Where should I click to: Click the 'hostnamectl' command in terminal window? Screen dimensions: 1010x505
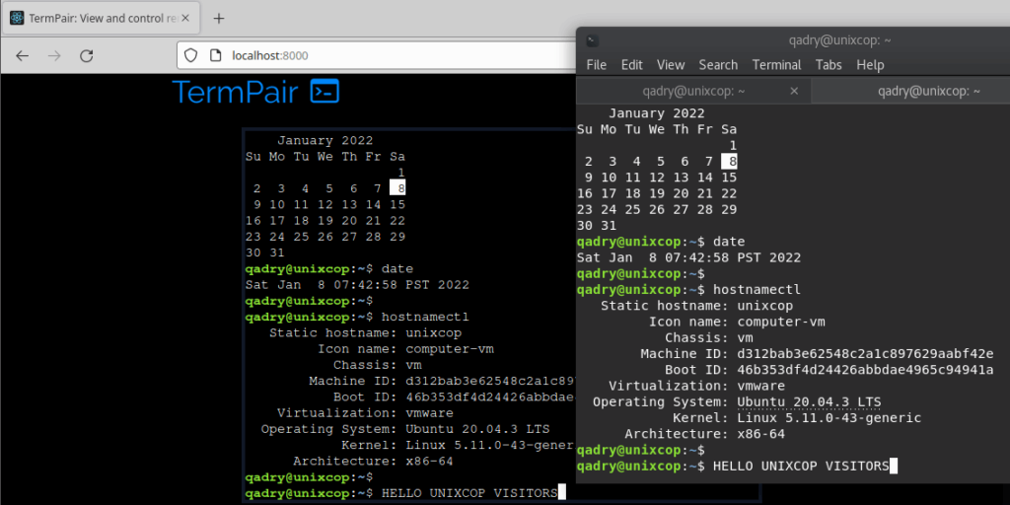[757, 290]
